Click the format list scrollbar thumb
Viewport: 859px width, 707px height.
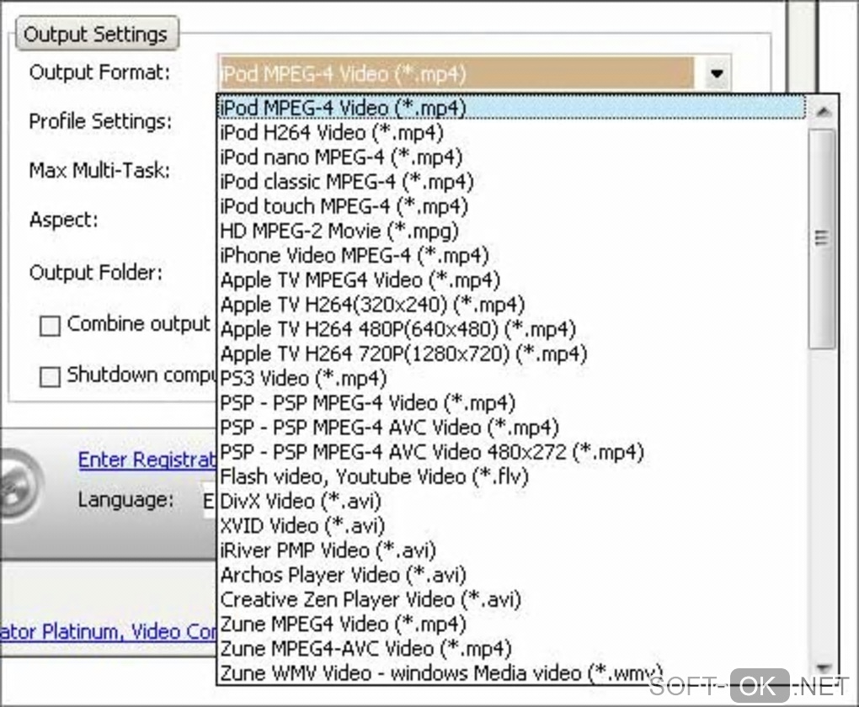click(x=821, y=239)
